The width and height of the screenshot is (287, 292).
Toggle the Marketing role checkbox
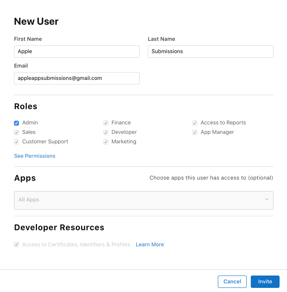[x=106, y=142]
